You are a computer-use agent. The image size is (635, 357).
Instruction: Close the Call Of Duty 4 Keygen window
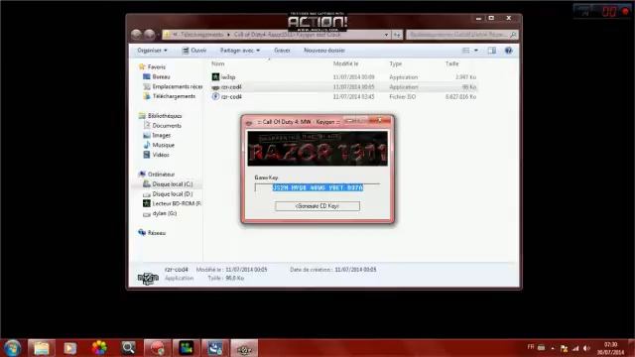pyautogui.click(x=379, y=120)
